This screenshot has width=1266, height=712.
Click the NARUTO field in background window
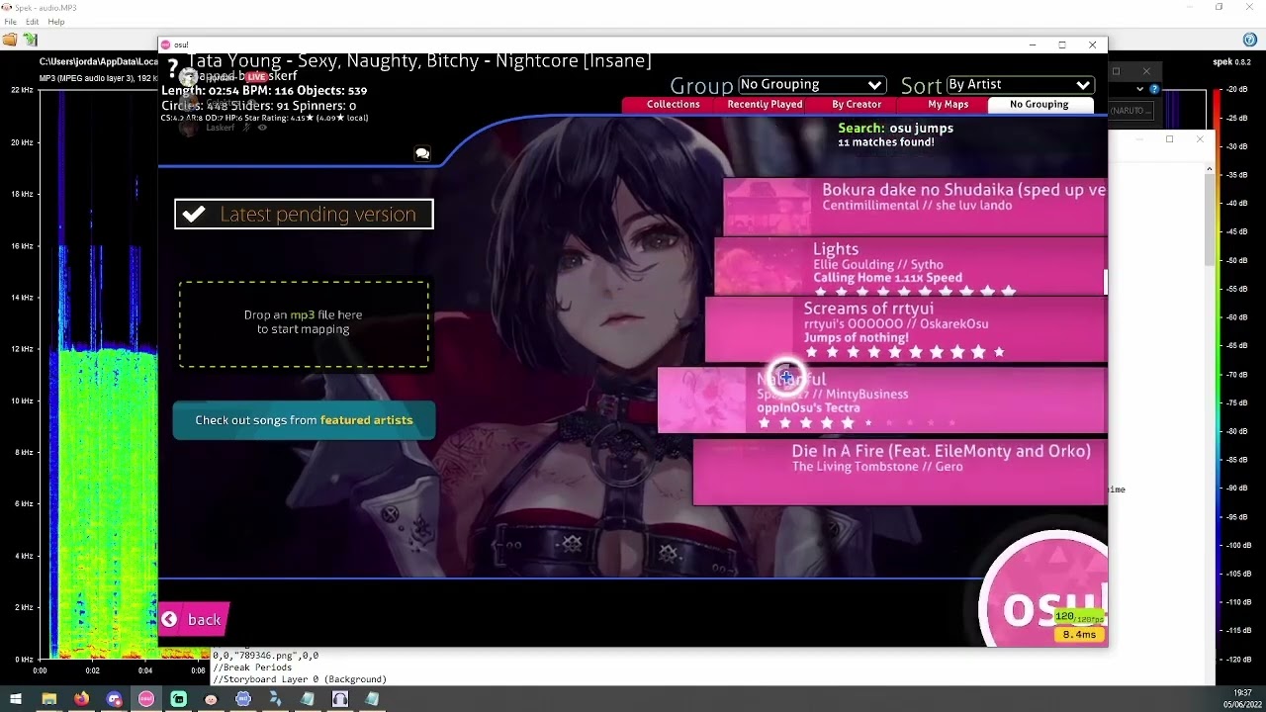click(x=1130, y=111)
